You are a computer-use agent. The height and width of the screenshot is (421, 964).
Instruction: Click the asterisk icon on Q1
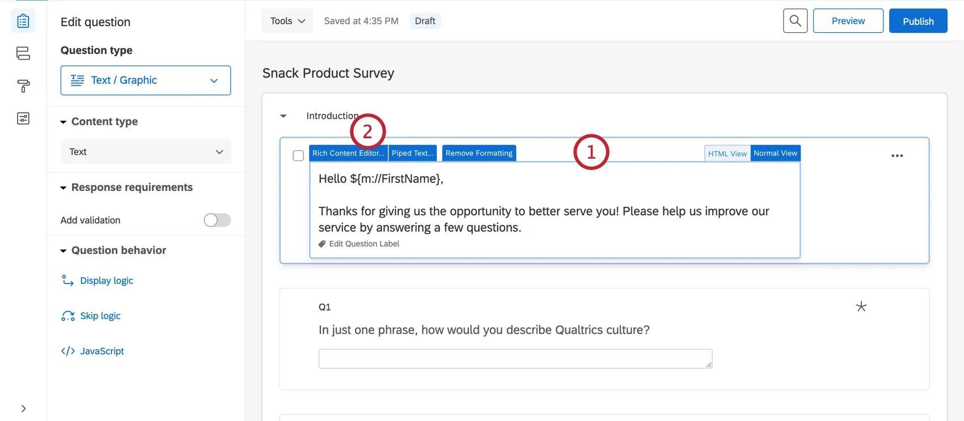pos(861,307)
